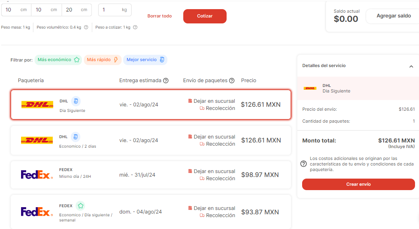Click Precio column header

coord(248,81)
